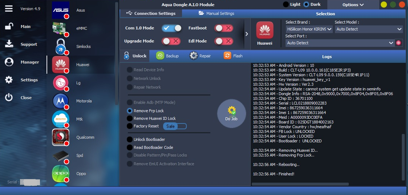Click the Repair tab gear icon

click(x=194, y=56)
